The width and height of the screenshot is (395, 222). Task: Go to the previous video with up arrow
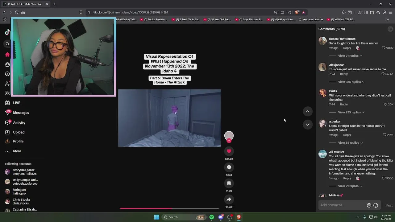(x=308, y=111)
